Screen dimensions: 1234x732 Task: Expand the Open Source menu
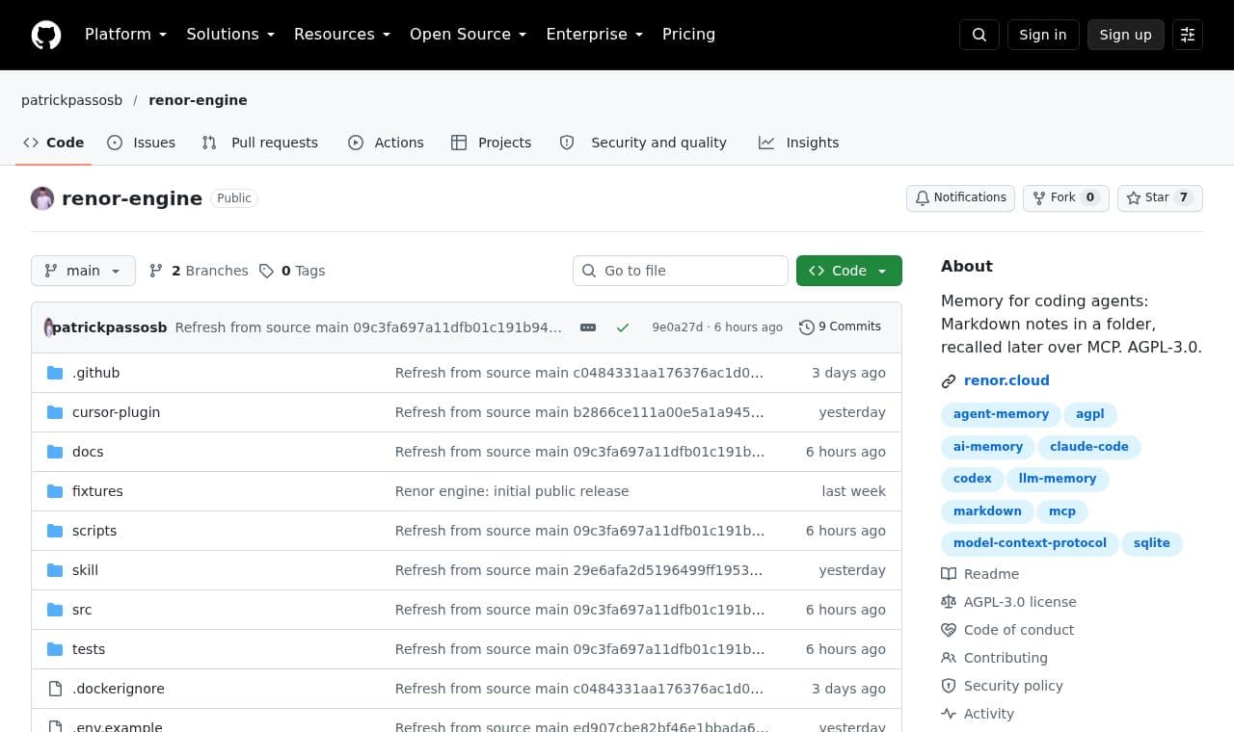(x=469, y=35)
